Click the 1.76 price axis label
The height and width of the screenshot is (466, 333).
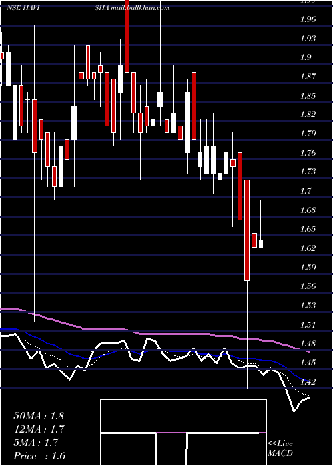pos(310,152)
